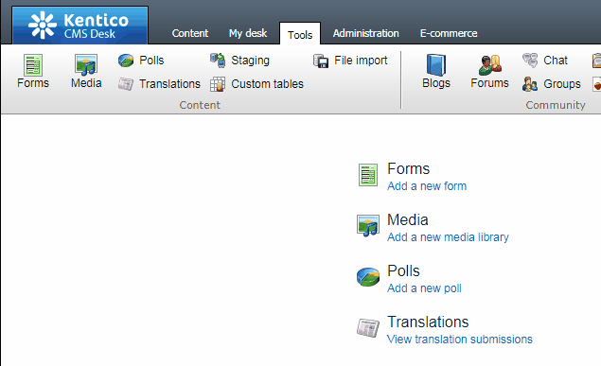Image resolution: width=601 pixels, height=366 pixels.
Task: Open Polls in the toolbar
Action: click(x=141, y=61)
